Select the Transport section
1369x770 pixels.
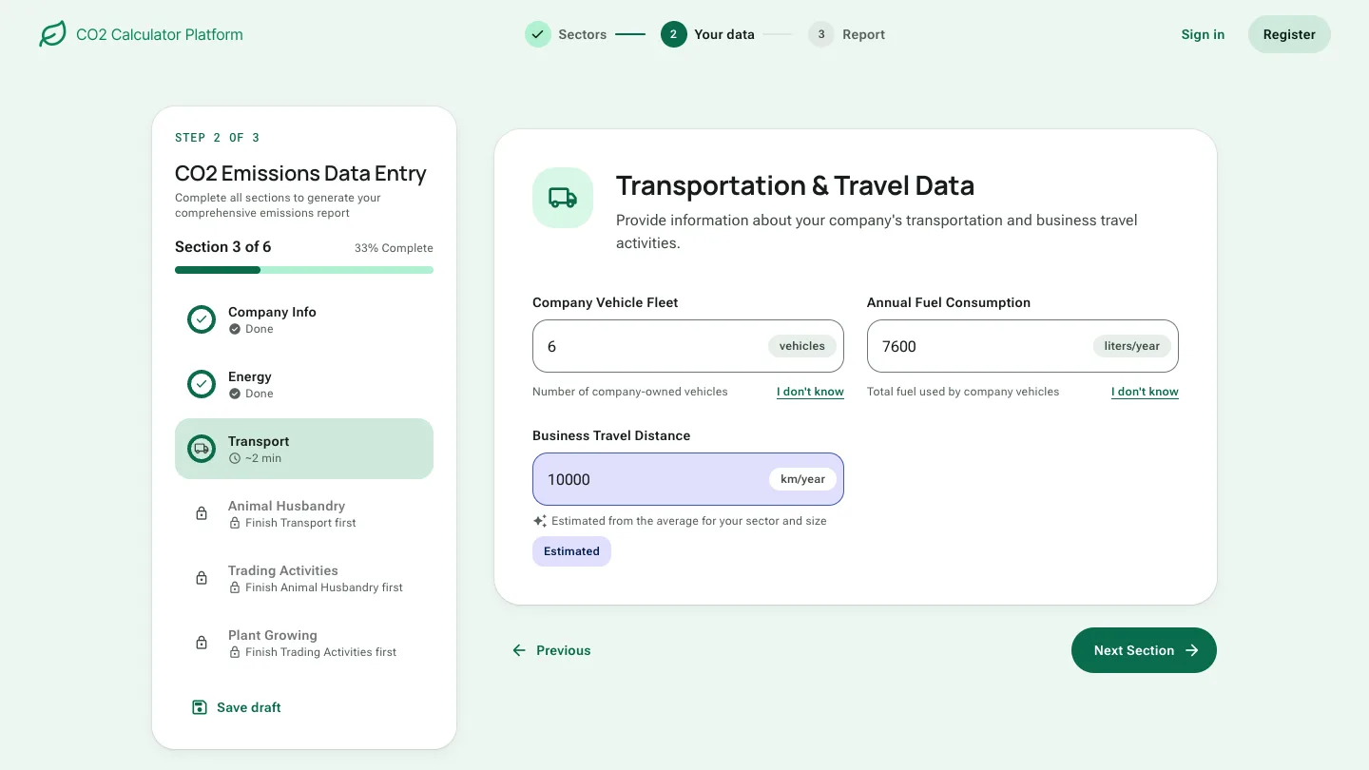[304, 449]
